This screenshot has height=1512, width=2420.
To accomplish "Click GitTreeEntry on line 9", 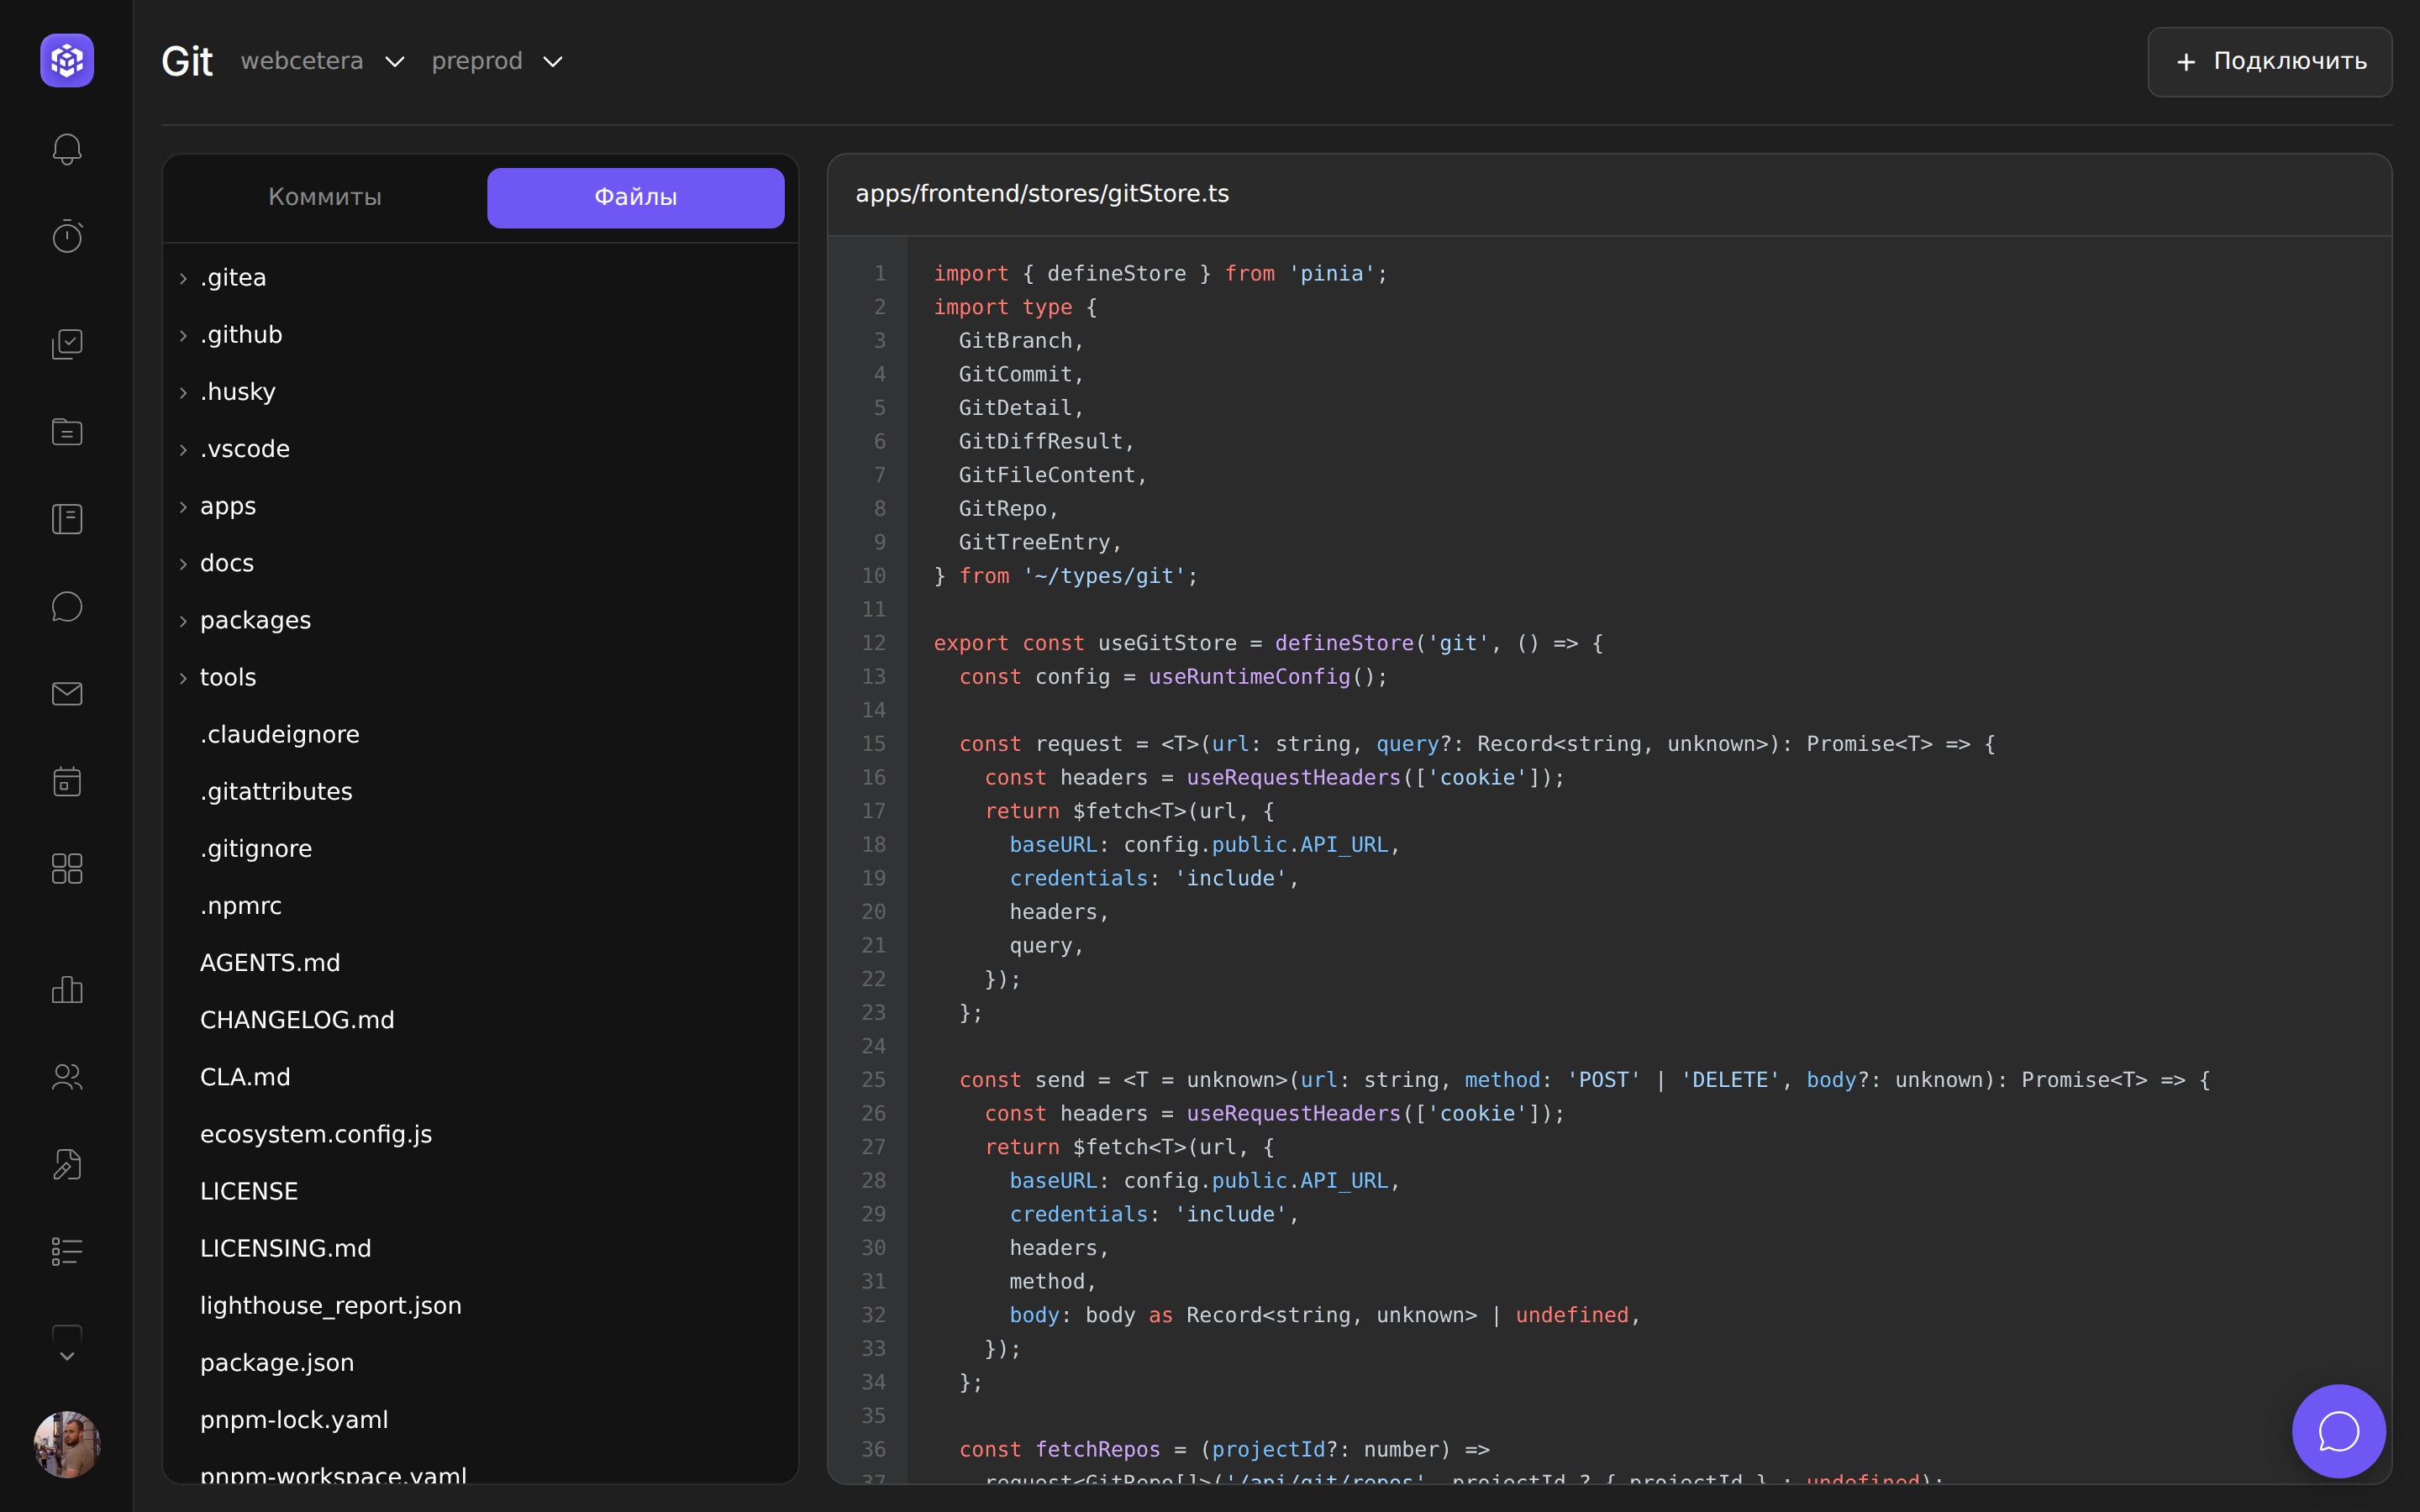I will point(1034,542).
